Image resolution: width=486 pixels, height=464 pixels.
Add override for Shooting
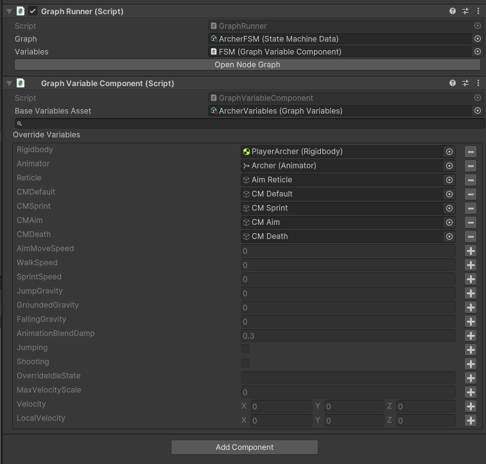point(471,364)
